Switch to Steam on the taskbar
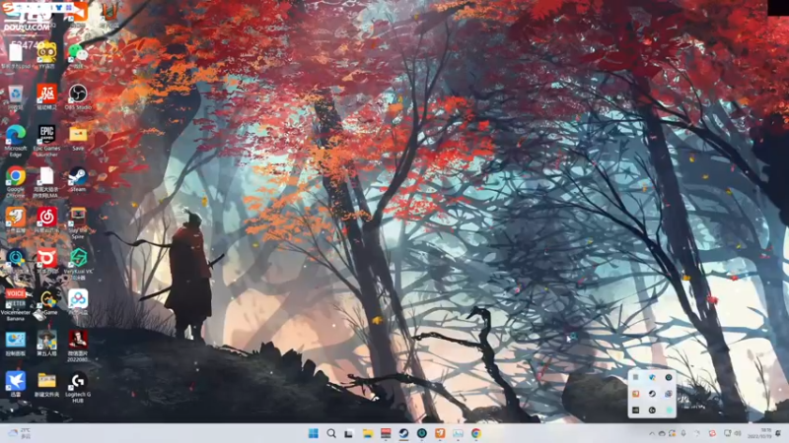Screen dimensions: 789x443 403,433
